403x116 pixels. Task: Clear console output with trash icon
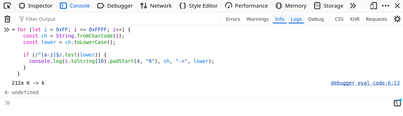click(x=7, y=19)
